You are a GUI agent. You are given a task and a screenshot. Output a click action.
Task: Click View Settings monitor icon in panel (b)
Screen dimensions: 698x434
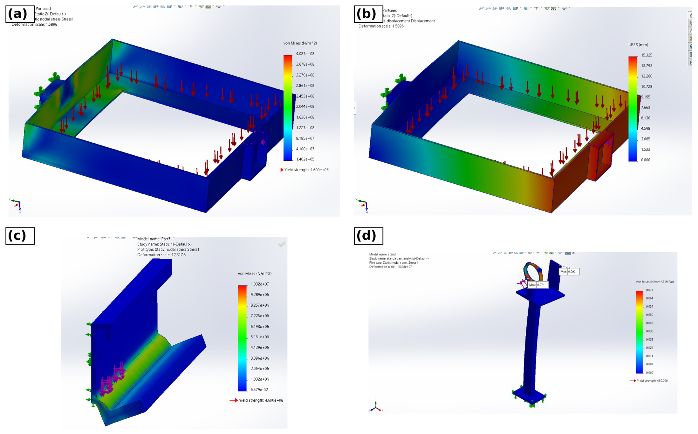tap(564, 8)
